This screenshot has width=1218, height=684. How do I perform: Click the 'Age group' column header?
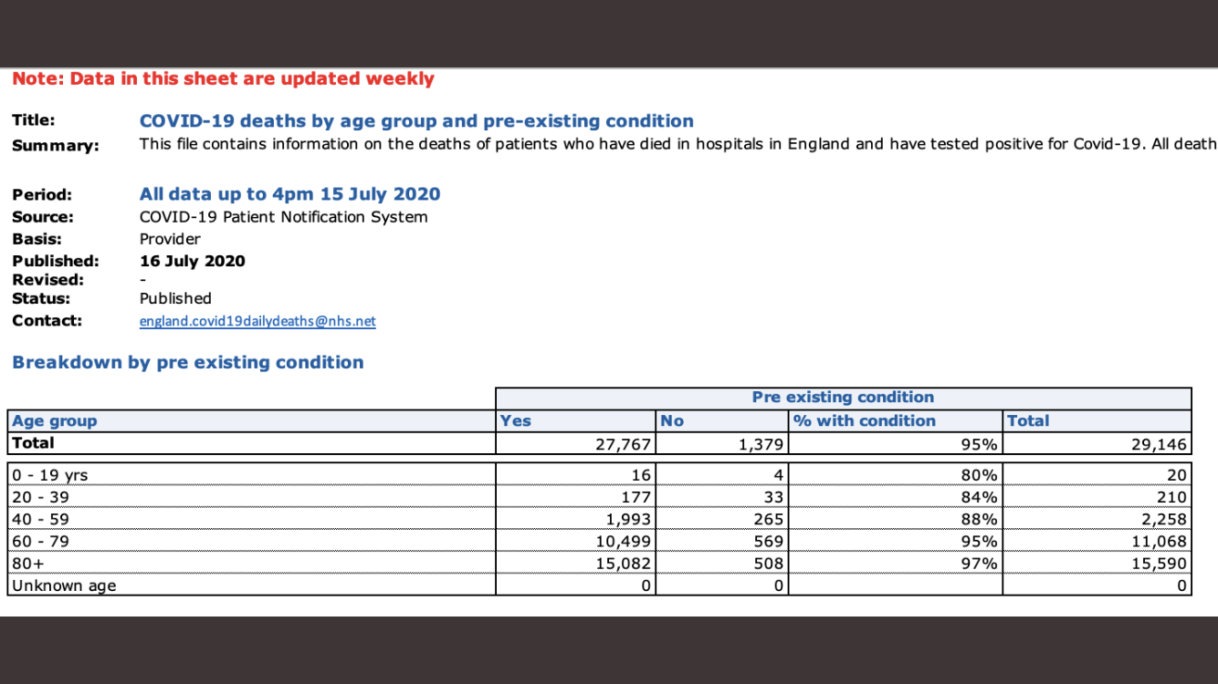(x=55, y=420)
